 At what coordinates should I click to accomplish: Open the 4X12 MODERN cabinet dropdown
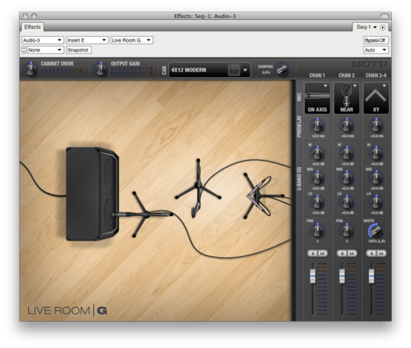209,70
